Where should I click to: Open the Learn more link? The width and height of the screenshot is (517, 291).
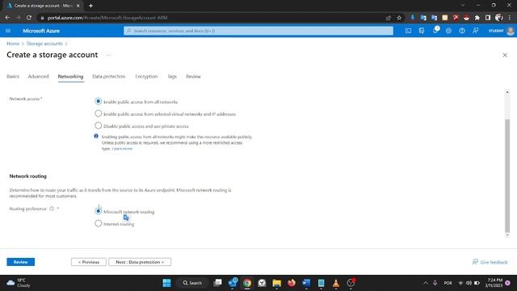click(x=122, y=149)
